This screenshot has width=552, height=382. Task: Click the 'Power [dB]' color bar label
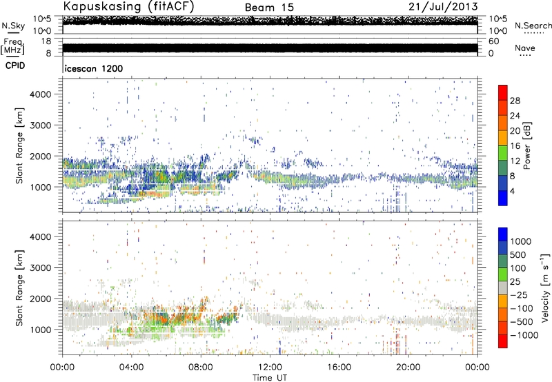(x=526, y=145)
